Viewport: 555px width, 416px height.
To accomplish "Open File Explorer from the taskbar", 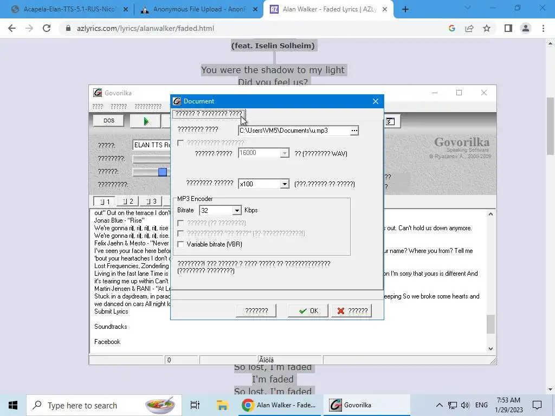I will [x=222, y=405].
